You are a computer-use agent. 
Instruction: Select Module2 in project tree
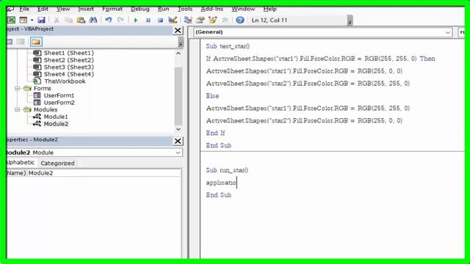point(56,124)
